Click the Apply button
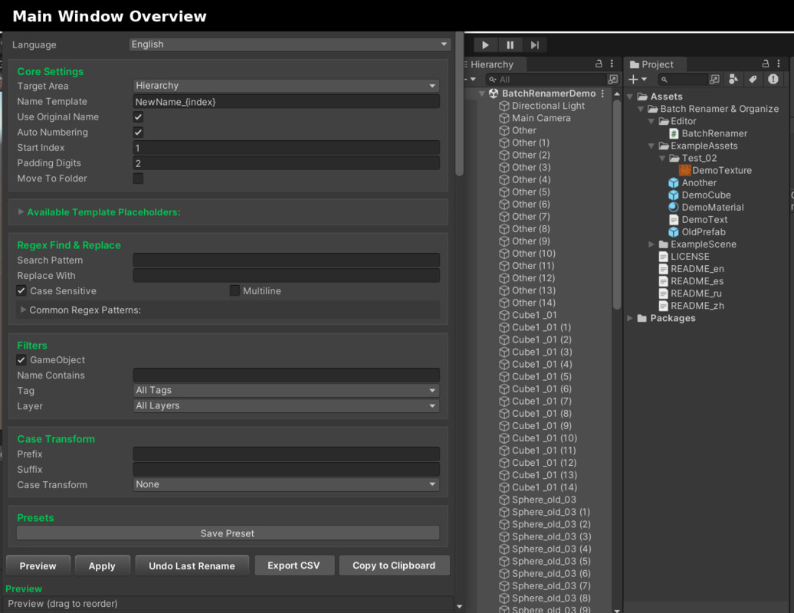This screenshot has width=794, height=613. tap(102, 566)
